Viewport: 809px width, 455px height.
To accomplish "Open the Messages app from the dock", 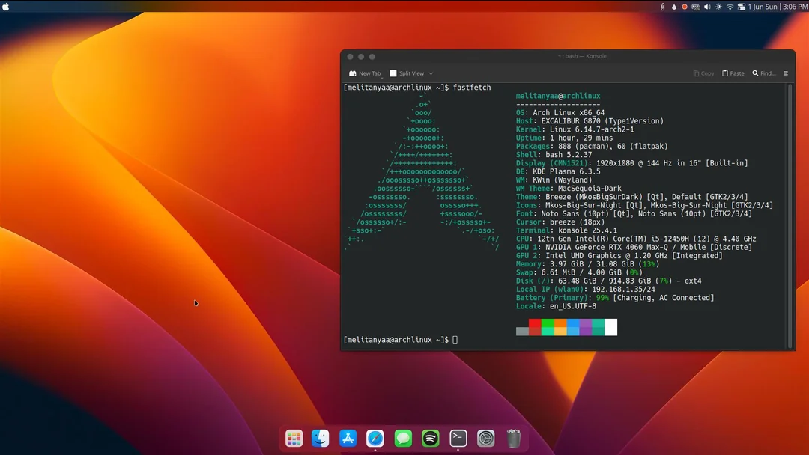I will point(403,439).
